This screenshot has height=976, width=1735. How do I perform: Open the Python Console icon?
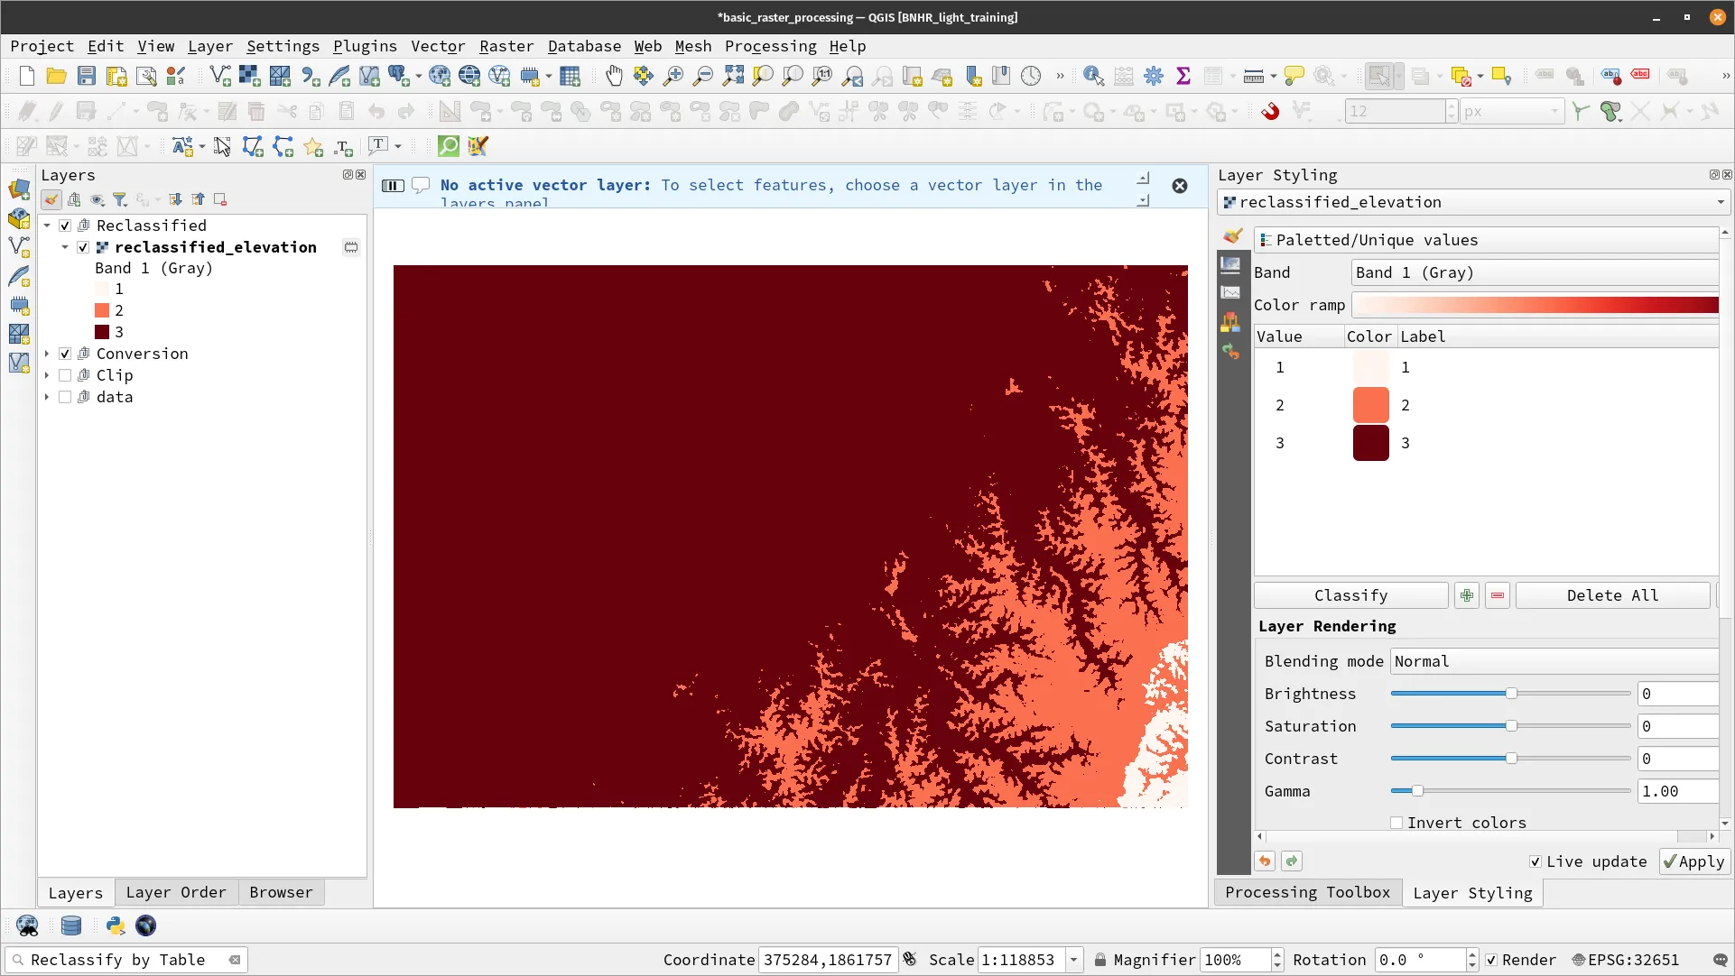pyautogui.click(x=115, y=925)
